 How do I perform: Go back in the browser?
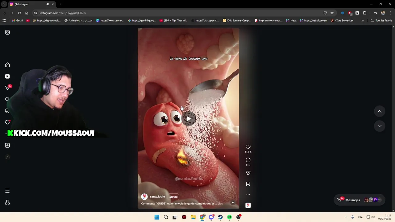coord(4,13)
